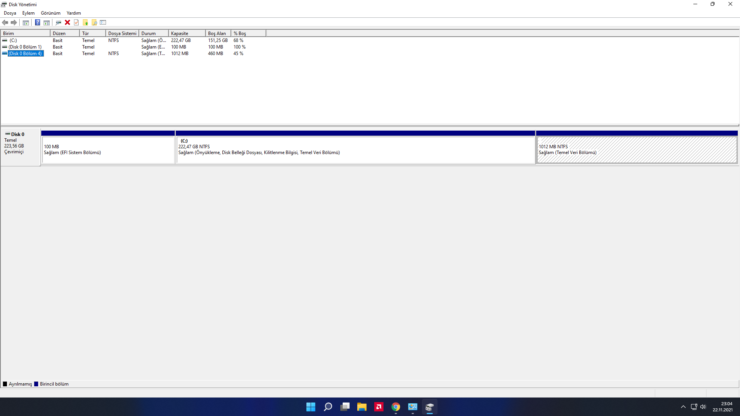Screen dimensions: 740x416
Task: Click the folder with green arrow icon
Action: tap(85, 22)
